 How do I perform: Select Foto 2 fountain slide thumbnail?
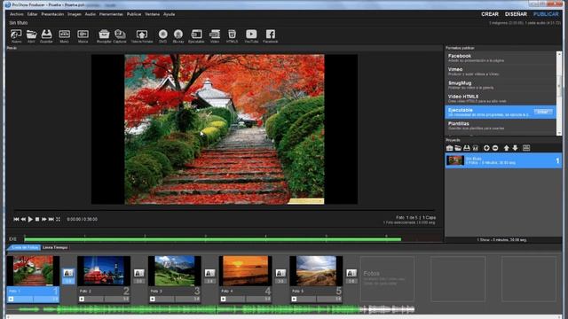pyautogui.click(x=104, y=270)
